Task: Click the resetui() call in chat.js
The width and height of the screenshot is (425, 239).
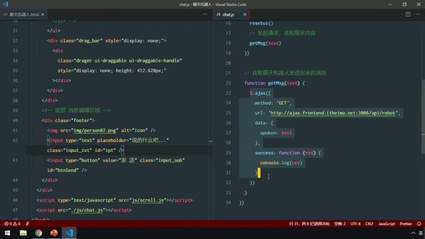Action: [x=261, y=23]
